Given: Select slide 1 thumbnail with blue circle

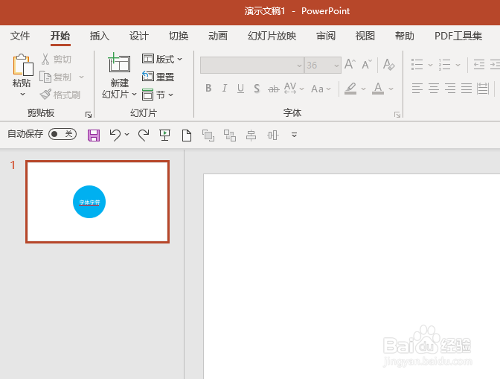Looking at the screenshot, I should [x=97, y=202].
